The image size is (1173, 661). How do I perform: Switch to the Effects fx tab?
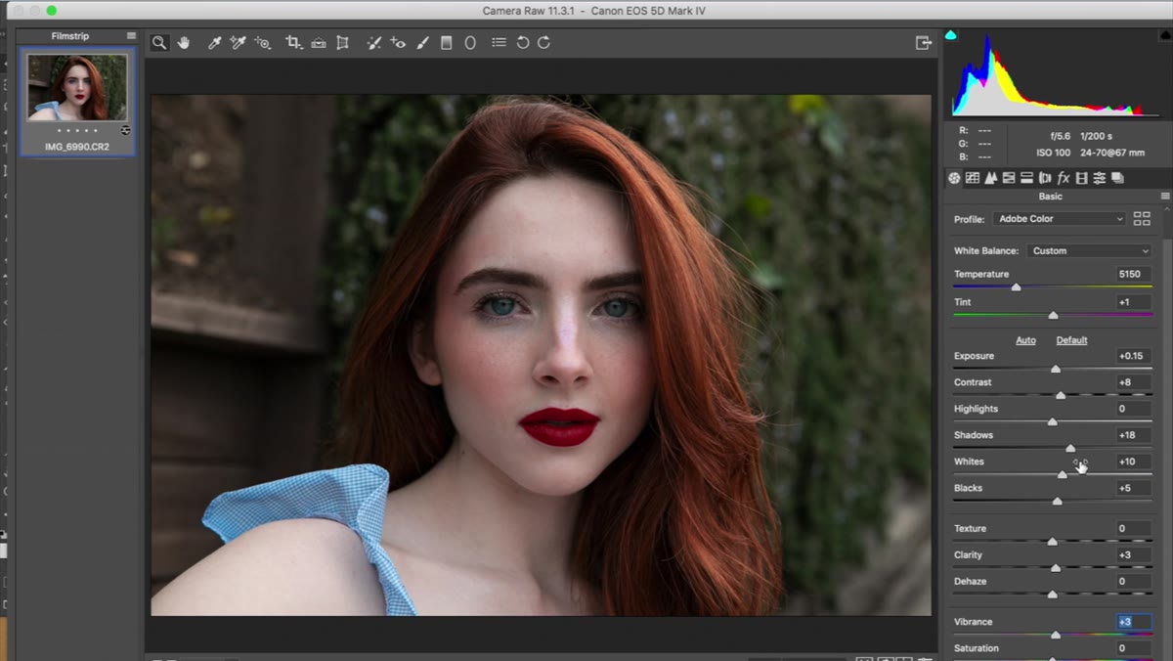click(x=1064, y=178)
